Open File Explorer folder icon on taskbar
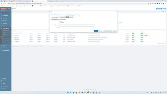Image resolution: width=167 pixels, height=94 pixels. click(91, 92)
